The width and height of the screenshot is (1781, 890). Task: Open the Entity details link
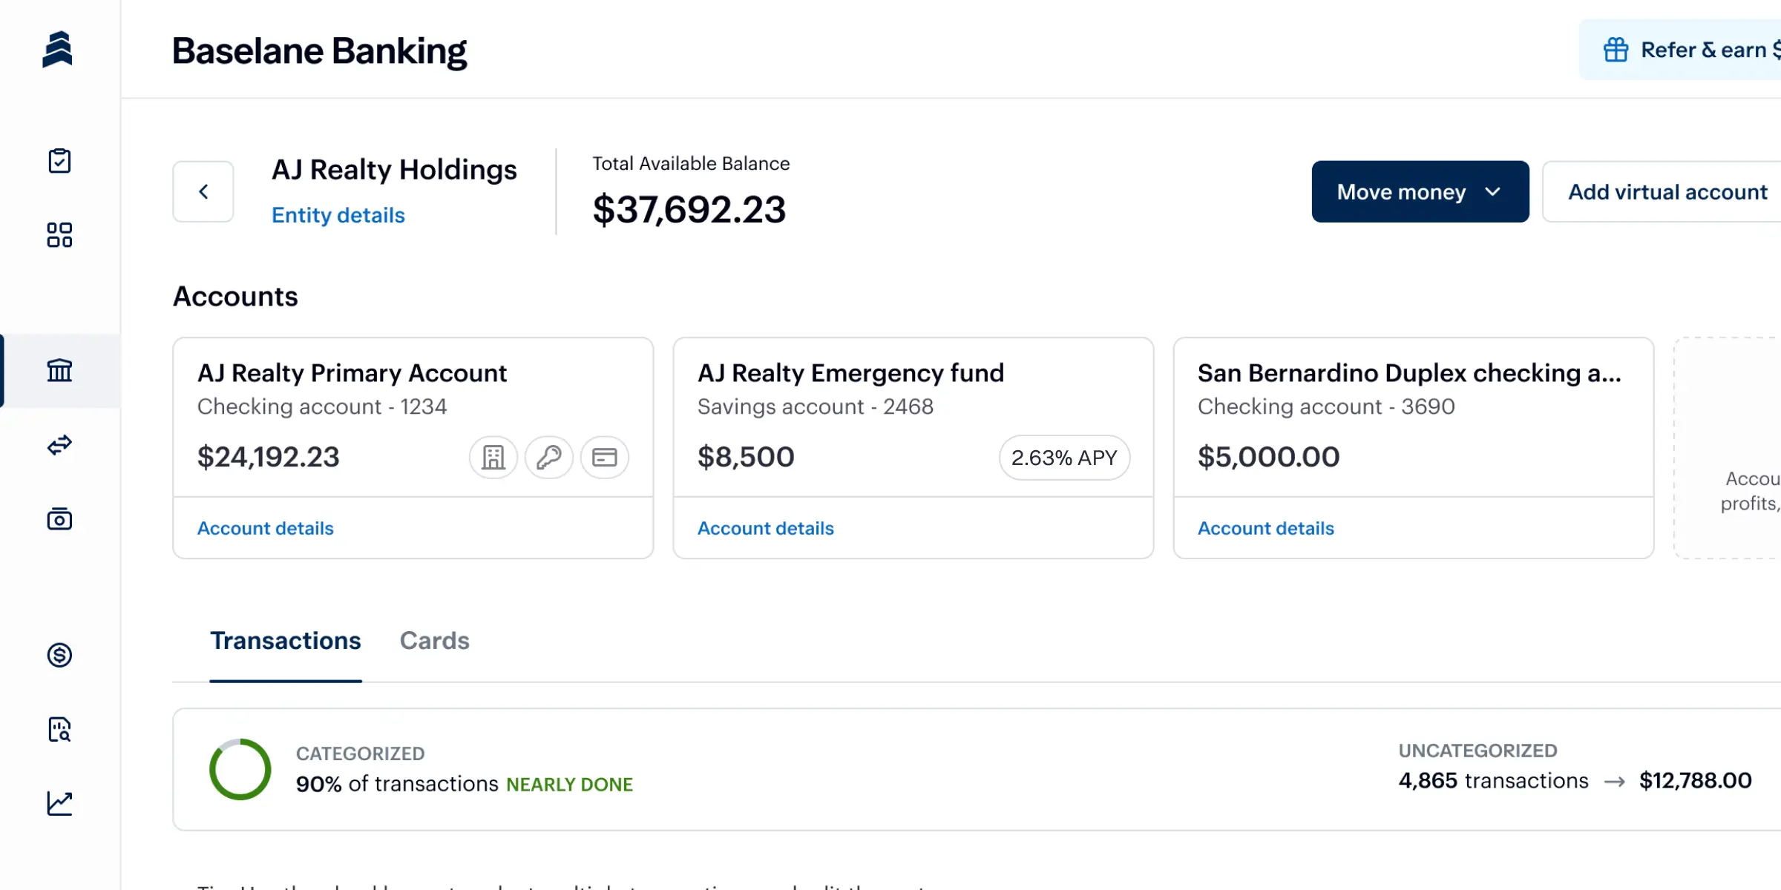(x=338, y=215)
